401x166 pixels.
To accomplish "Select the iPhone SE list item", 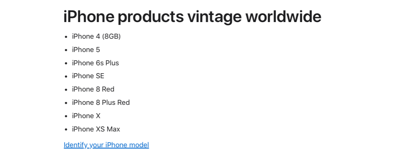I will pos(88,76).
